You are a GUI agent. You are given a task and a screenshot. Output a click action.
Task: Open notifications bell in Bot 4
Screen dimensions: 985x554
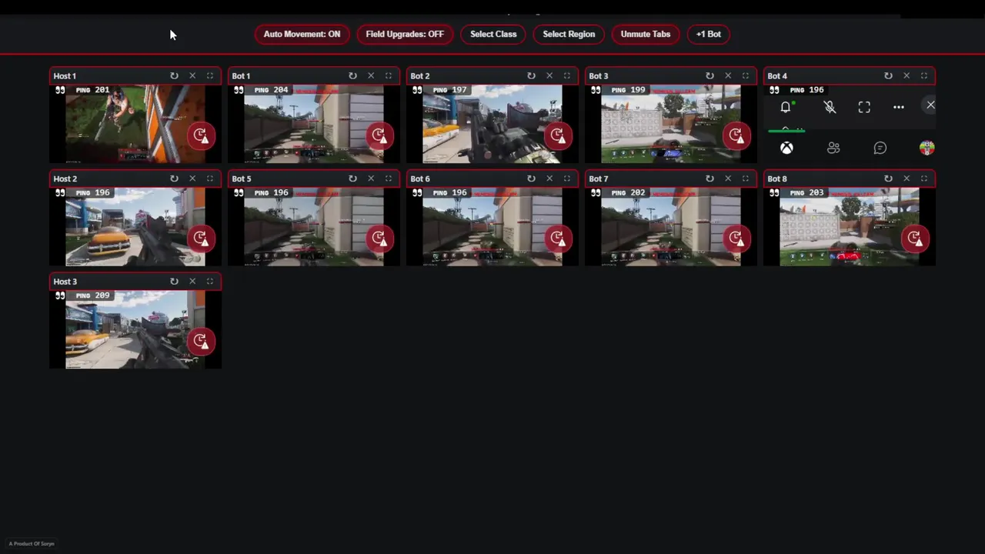pos(786,107)
